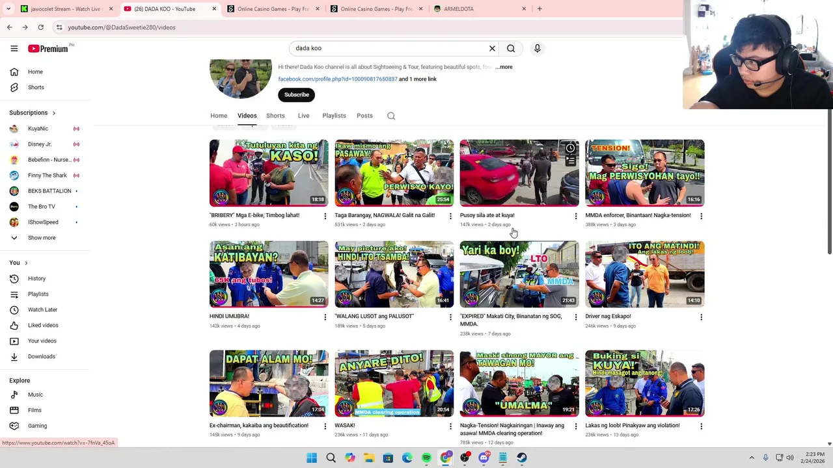833x468 pixels.
Task: Open options menu for MMDA enforcer video
Action: [701, 216]
